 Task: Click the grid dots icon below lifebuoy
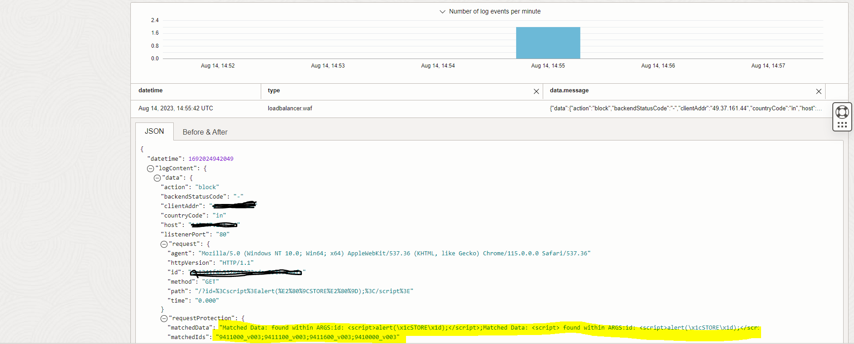click(x=842, y=125)
